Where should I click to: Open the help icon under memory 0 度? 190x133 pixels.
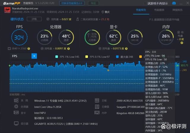click(182, 43)
